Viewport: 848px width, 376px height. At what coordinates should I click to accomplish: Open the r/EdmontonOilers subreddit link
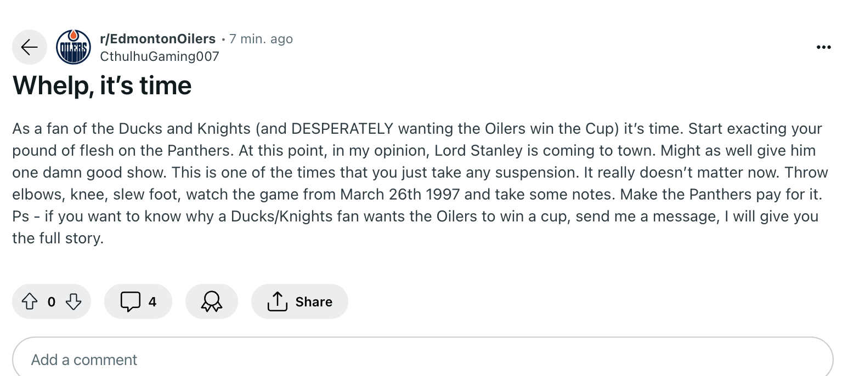[x=157, y=39]
